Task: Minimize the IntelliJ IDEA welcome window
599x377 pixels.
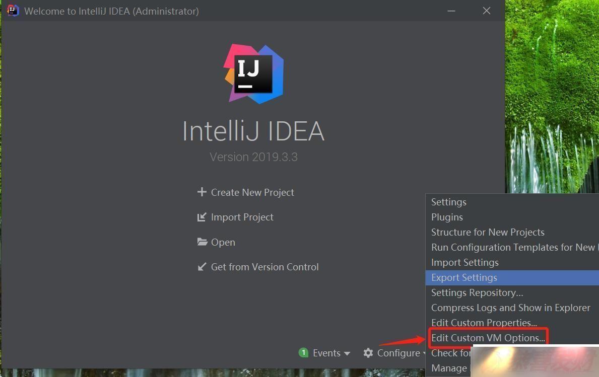Action: coord(451,11)
